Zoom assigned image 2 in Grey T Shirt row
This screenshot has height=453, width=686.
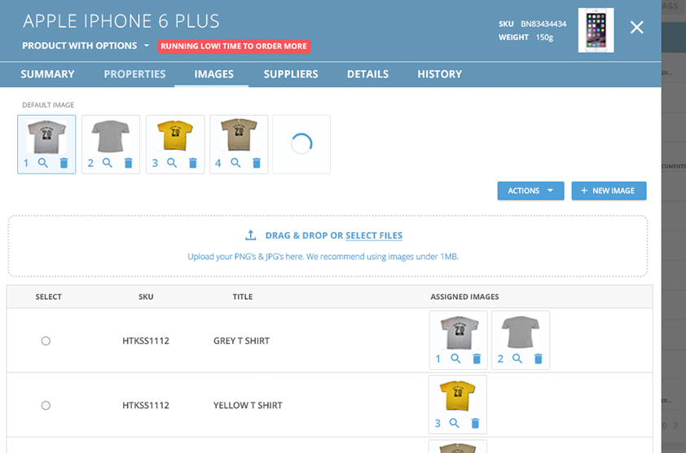click(517, 358)
